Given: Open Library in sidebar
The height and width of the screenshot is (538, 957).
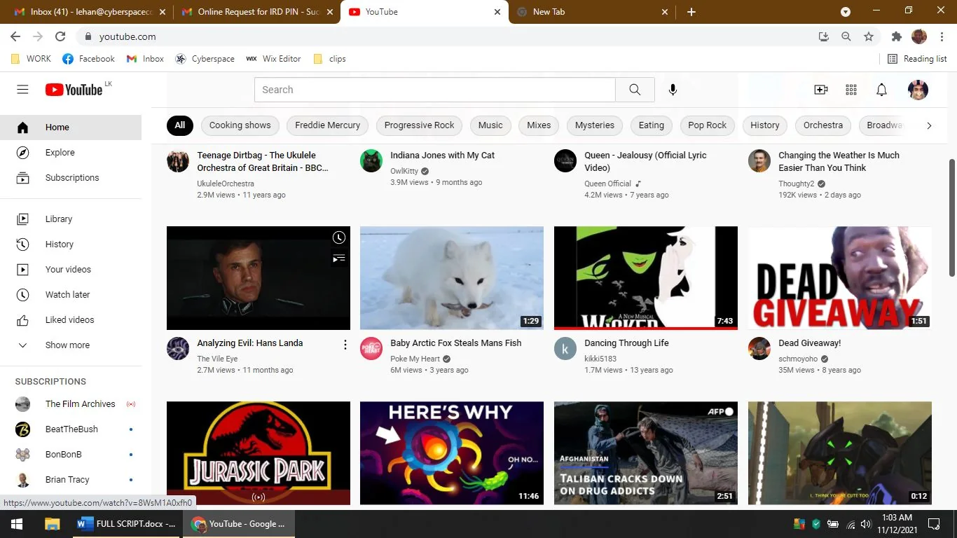Looking at the screenshot, I should (x=71, y=219).
